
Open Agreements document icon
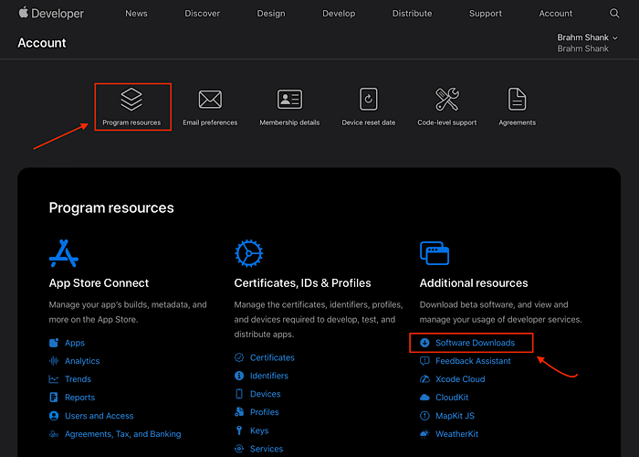(x=518, y=99)
